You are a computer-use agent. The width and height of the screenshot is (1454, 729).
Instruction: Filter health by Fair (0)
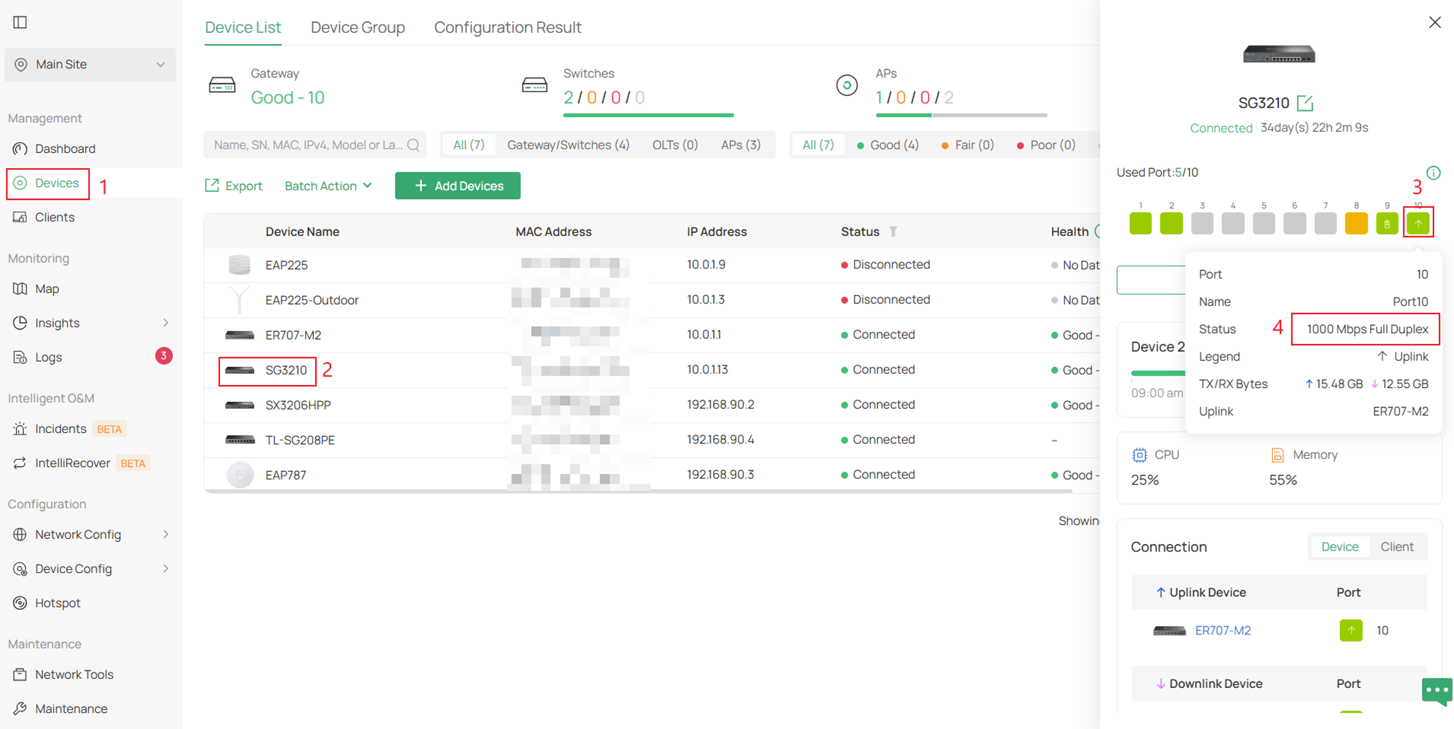coord(967,145)
